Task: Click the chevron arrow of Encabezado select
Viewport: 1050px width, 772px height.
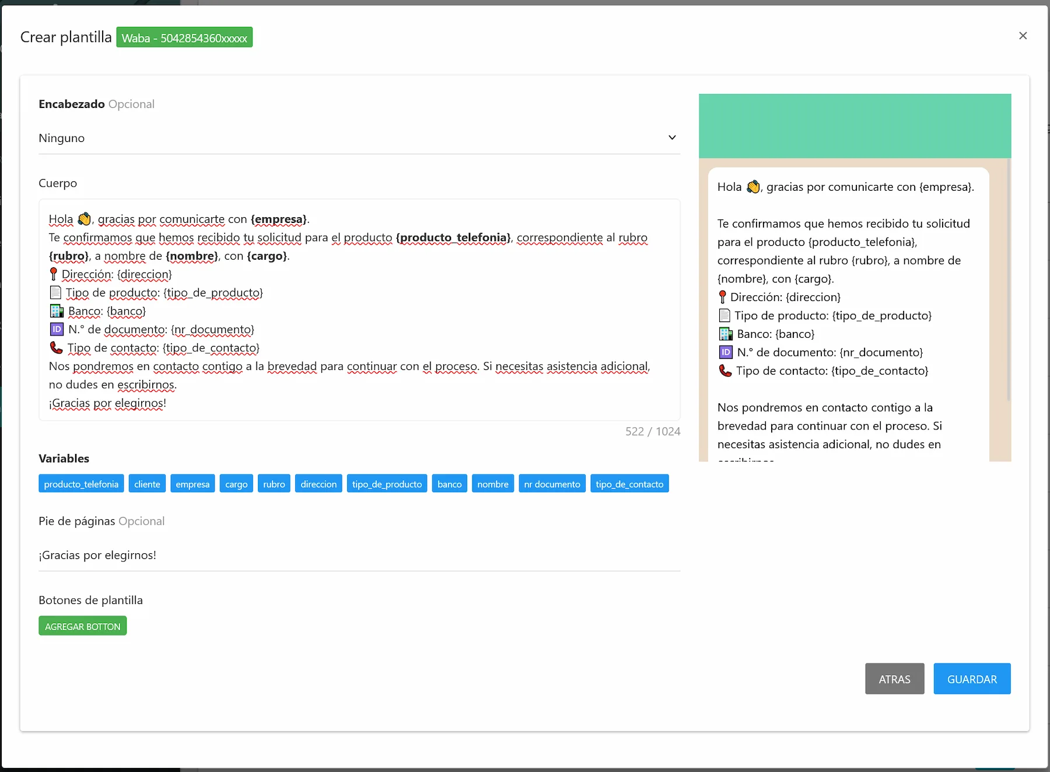Action: pos(672,138)
